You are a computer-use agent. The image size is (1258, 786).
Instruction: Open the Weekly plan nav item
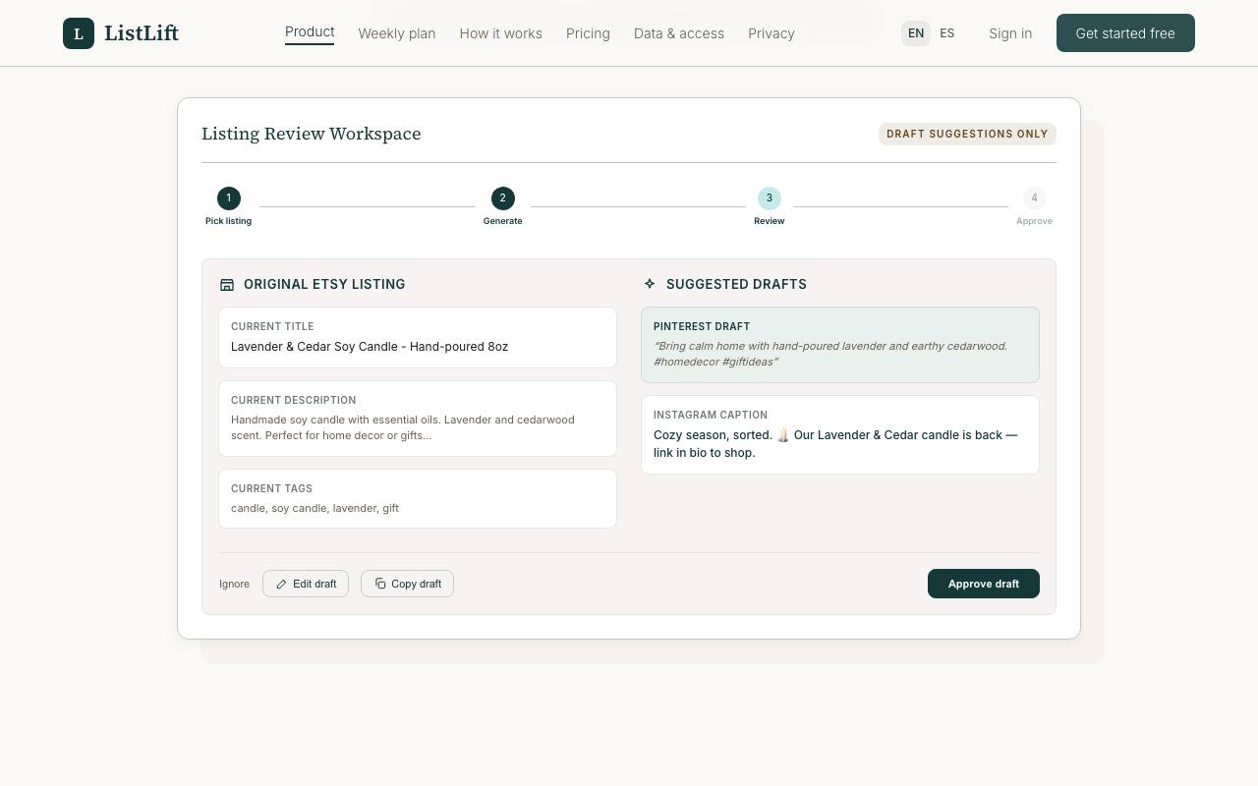[x=397, y=33]
